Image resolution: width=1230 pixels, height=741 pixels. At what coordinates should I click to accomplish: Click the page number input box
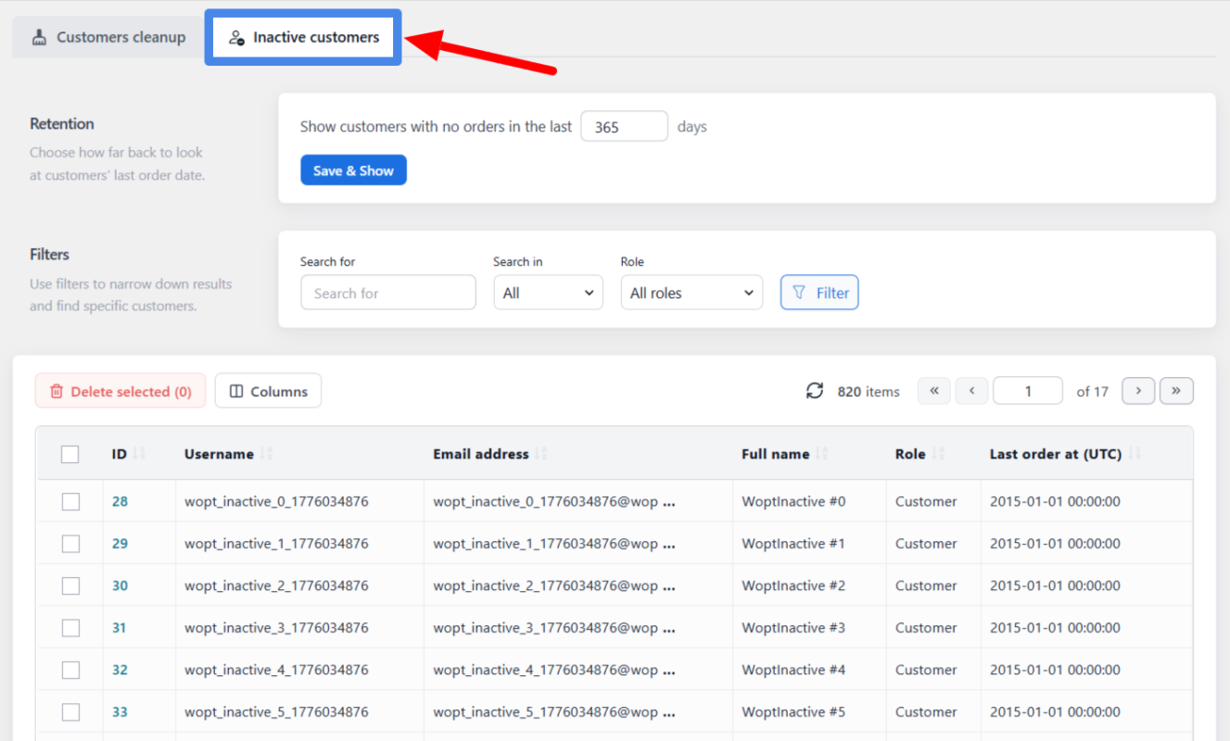click(1028, 391)
